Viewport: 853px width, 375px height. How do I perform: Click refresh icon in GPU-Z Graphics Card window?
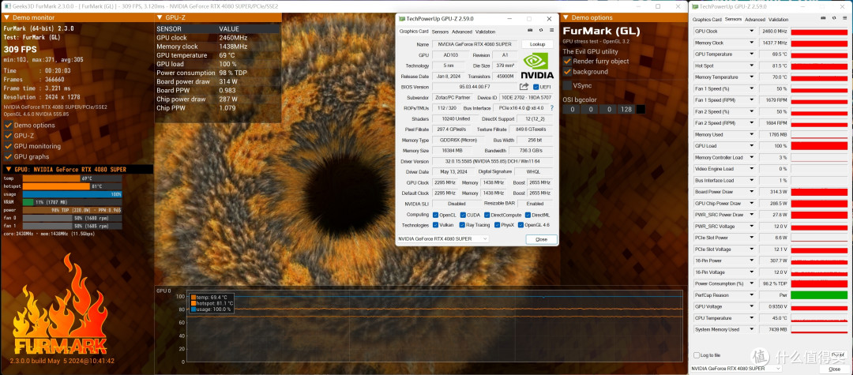[541, 31]
